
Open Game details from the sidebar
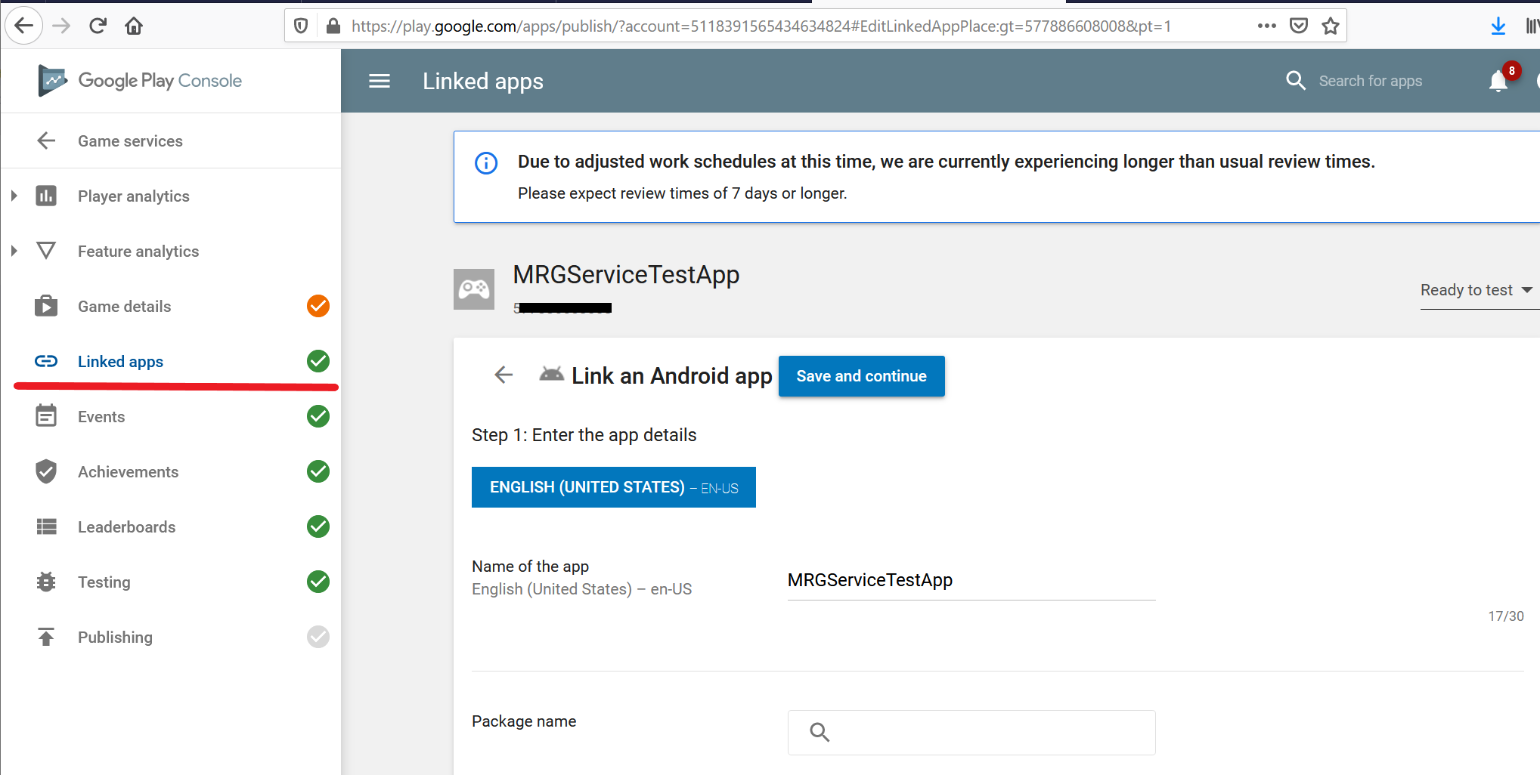click(x=124, y=306)
